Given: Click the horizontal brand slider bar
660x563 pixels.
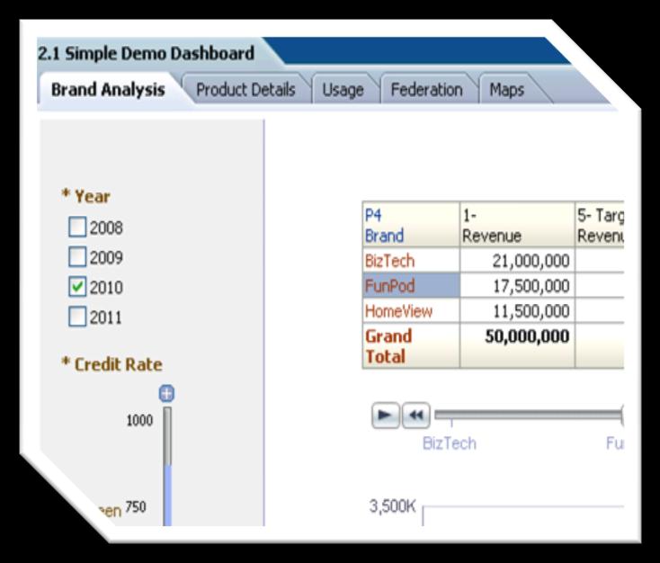Looking at the screenshot, I should coord(529,416).
